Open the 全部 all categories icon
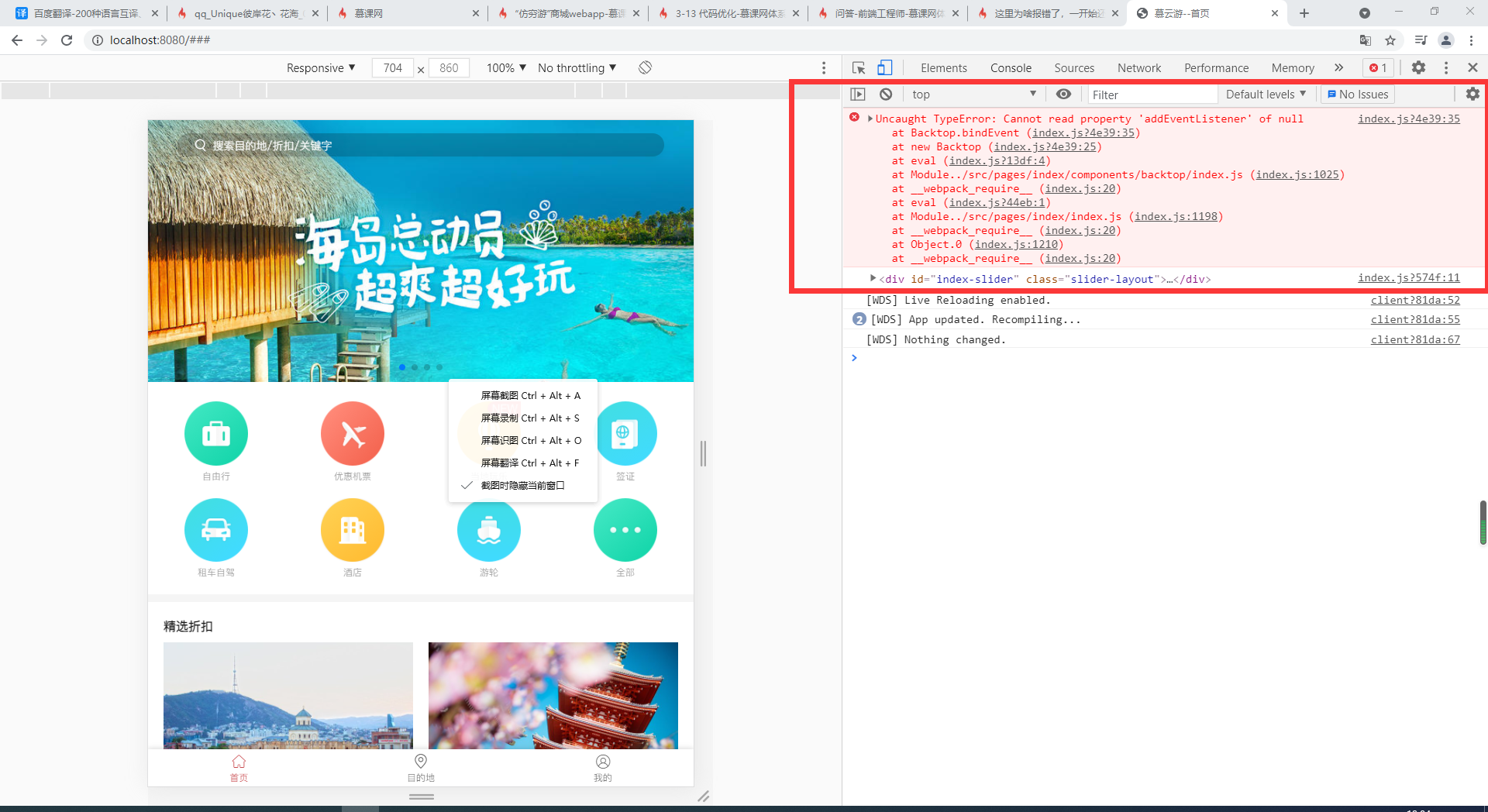The width and height of the screenshot is (1488, 812). pos(625,530)
